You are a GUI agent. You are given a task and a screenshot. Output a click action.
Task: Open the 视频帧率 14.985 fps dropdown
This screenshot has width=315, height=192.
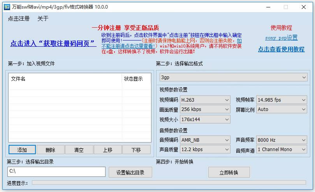click(x=282, y=100)
